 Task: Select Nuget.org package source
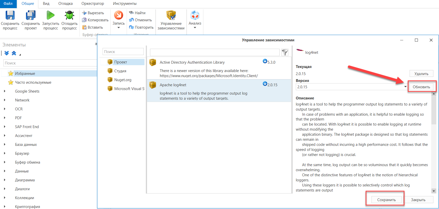[x=123, y=80]
